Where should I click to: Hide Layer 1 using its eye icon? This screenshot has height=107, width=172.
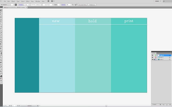(152, 59)
